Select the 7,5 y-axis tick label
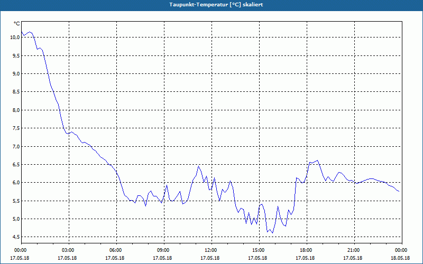Image resolution: width=423 pixels, height=264 pixels. tap(16, 128)
